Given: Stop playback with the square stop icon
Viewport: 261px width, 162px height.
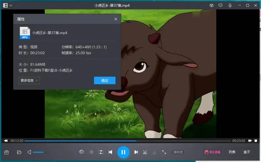Looking at the screenshot, I should [256, 141].
